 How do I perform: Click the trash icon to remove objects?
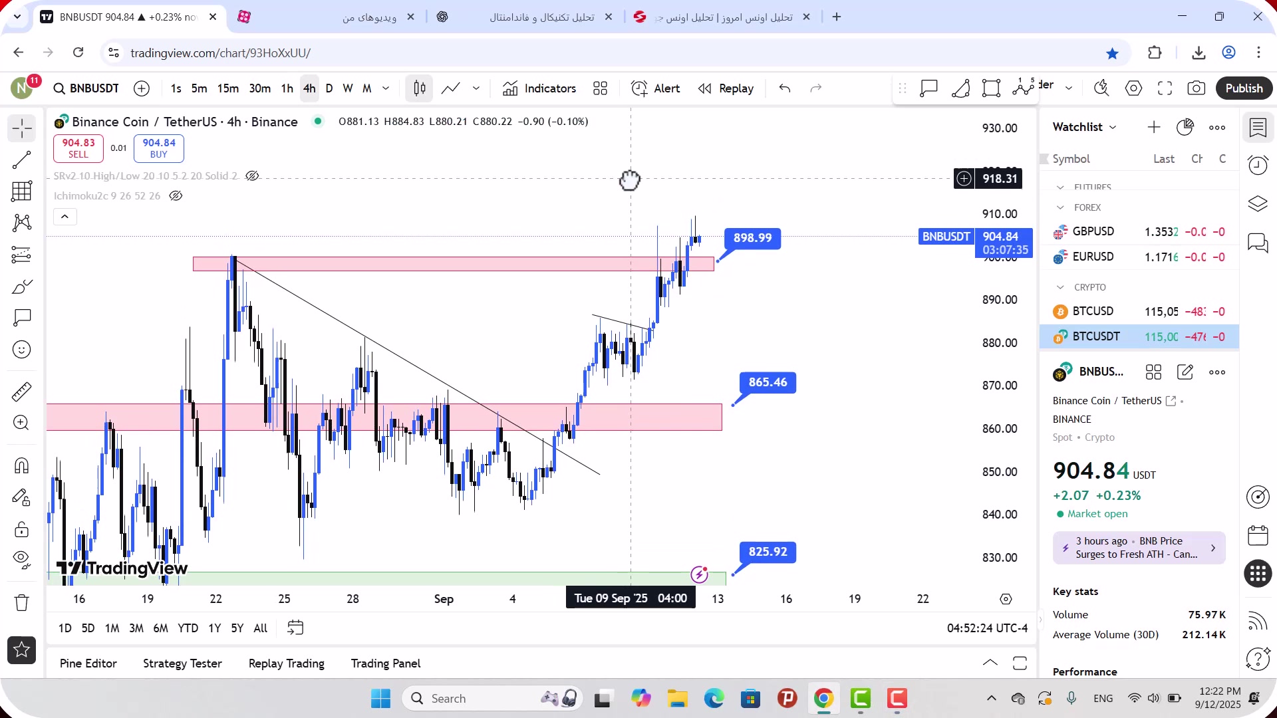click(21, 602)
